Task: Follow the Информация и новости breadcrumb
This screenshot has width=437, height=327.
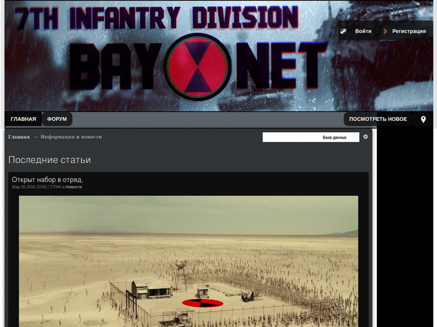Action: 71,137
